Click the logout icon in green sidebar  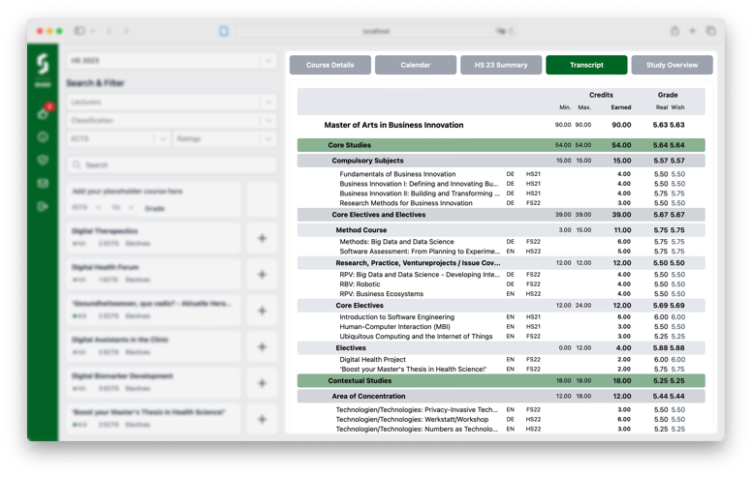[x=43, y=206]
